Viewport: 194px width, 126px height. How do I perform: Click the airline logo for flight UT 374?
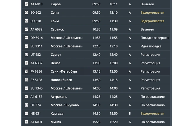click(x=27, y=105)
